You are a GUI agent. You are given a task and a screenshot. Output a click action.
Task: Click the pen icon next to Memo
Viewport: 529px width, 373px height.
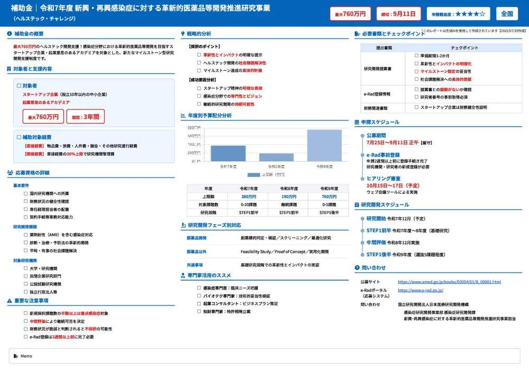point(16,356)
